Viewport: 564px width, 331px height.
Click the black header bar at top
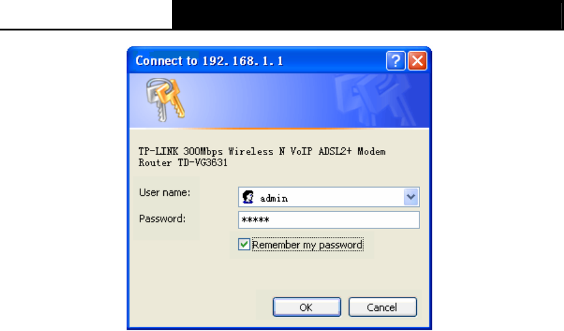point(367,14)
